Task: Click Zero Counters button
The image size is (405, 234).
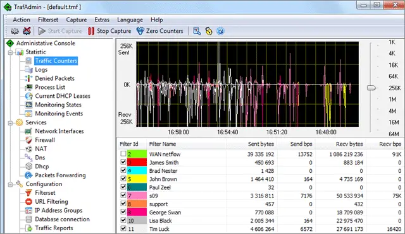Action: pyautogui.click(x=160, y=31)
